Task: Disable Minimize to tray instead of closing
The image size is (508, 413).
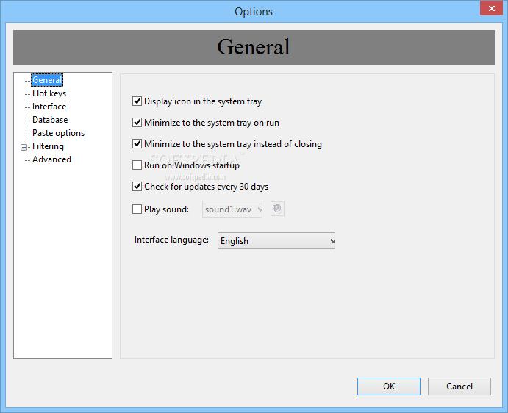Action: point(137,144)
